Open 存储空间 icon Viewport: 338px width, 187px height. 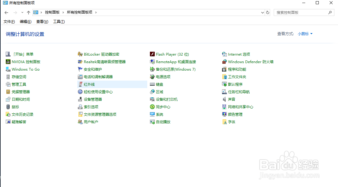coord(8,77)
